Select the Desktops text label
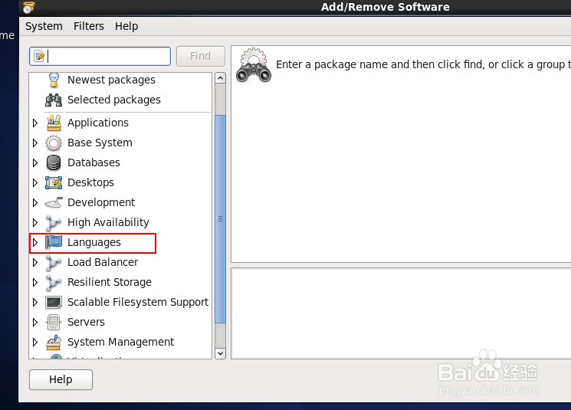Screen dimensions: 571x410 [90, 182]
